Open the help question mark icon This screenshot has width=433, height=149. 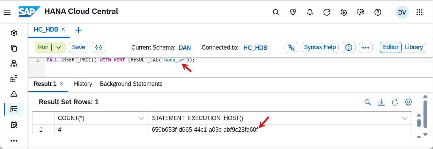coord(378,13)
